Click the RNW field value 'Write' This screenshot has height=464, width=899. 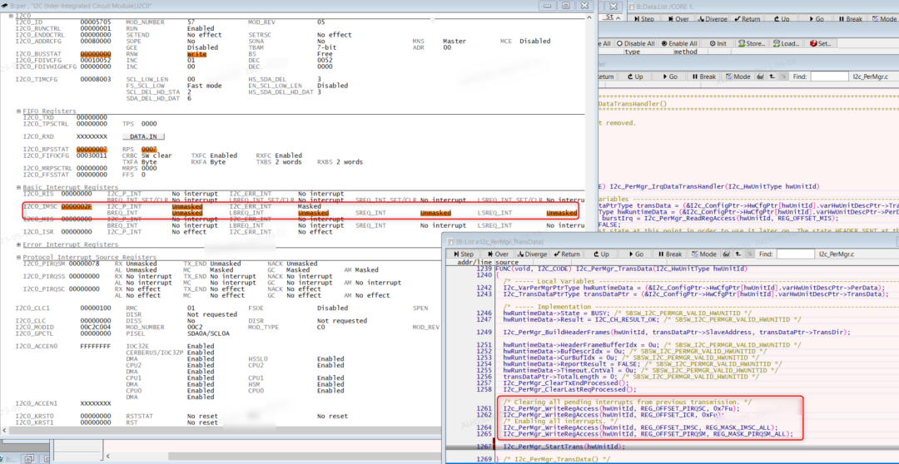(x=196, y=54)
